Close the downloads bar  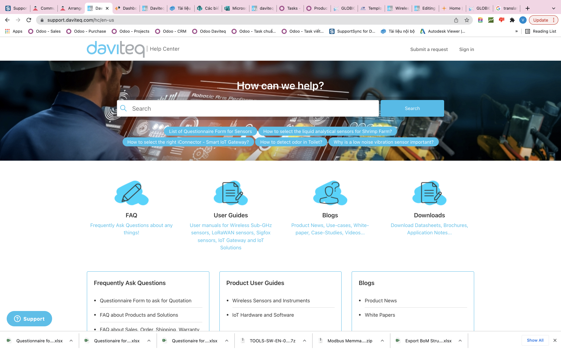(x=555, y=340)
